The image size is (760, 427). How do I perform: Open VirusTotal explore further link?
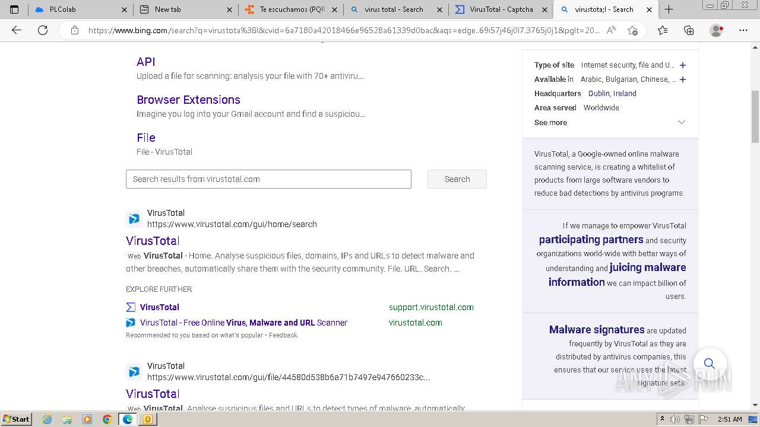pos(160,307)
